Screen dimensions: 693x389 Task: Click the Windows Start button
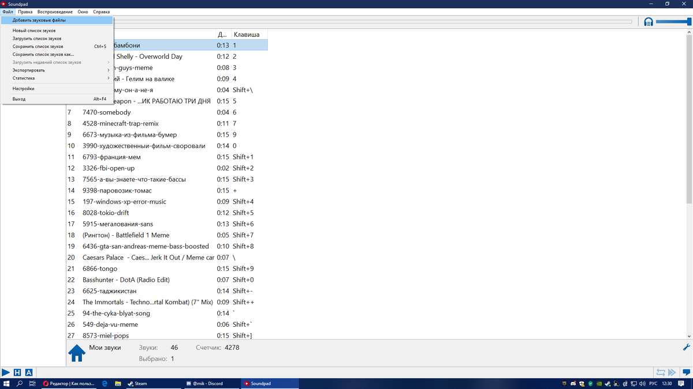(7, 383)
